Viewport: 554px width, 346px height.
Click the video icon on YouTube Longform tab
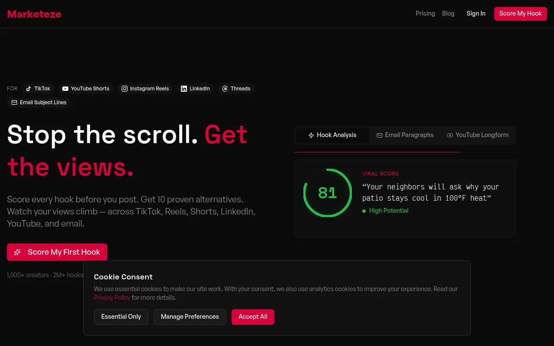click(450, 135)
